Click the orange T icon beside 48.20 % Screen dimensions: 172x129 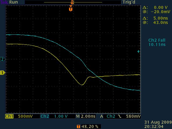[x=78, y=126]
